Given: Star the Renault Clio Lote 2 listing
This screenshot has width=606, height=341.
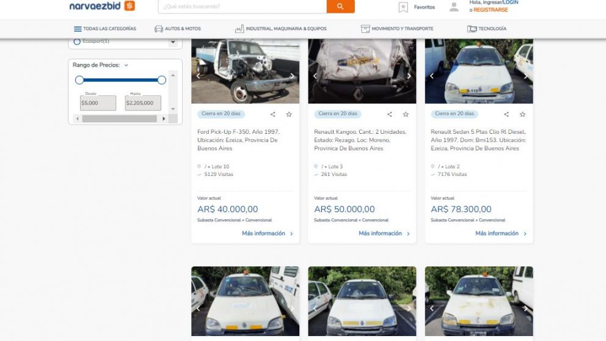Looking at the screenshot, I should click(x=522, y=114).
